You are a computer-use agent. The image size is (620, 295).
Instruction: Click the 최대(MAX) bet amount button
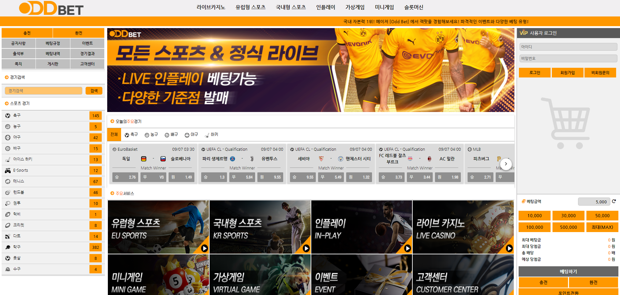pyautogui.click(x=602, y=227)
